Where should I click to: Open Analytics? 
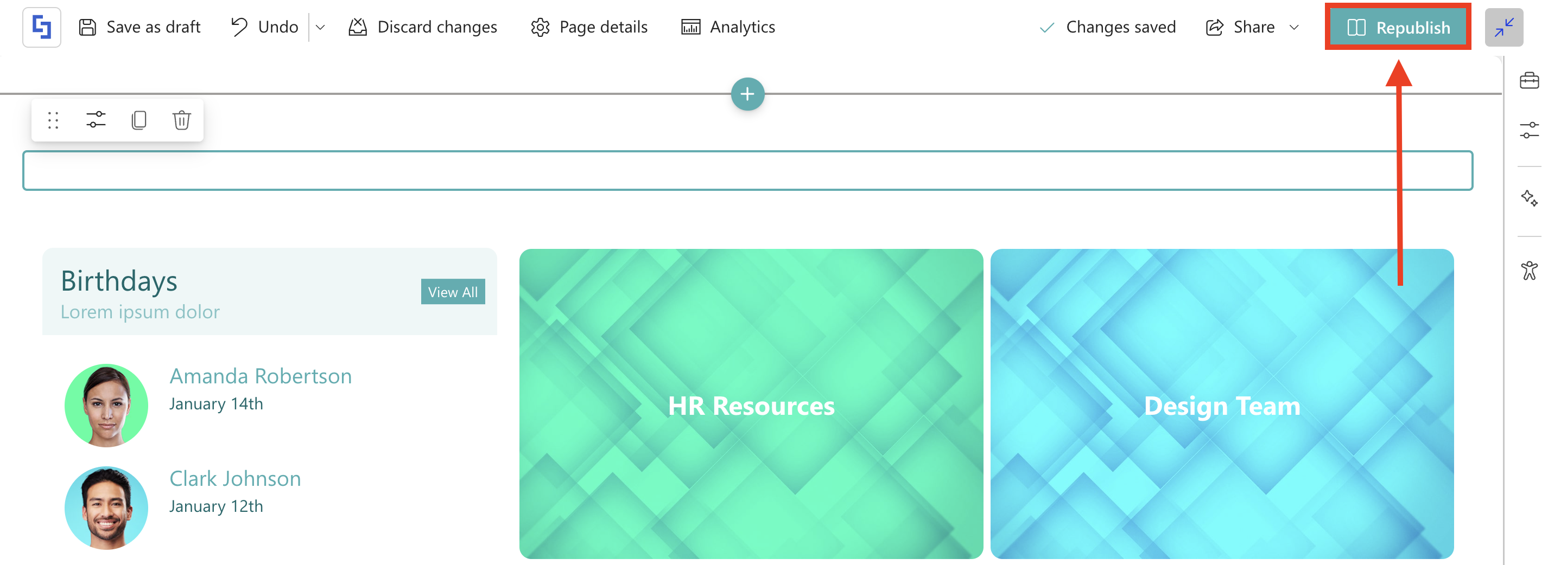tap(728, 27)
